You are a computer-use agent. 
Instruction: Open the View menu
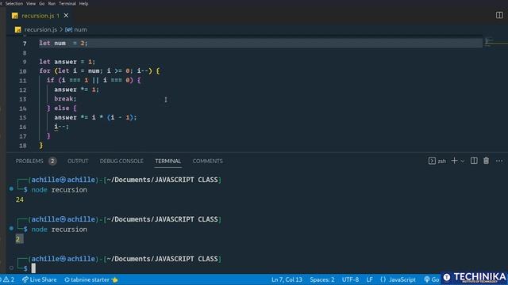(31, 3)
